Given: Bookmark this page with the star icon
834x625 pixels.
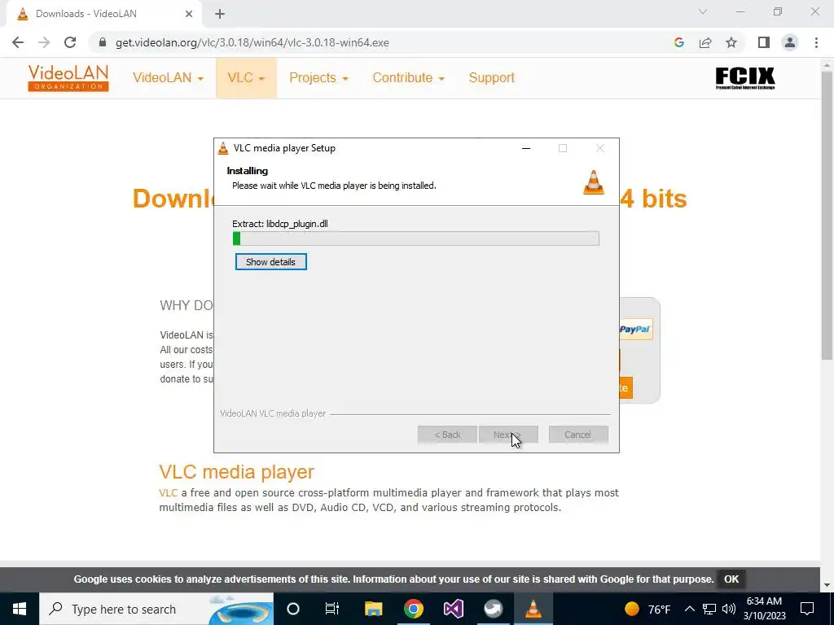Looking at the screenshot, I should pos(731,42).
